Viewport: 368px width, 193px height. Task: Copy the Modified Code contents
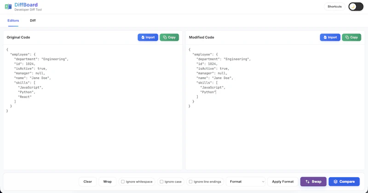351,37
